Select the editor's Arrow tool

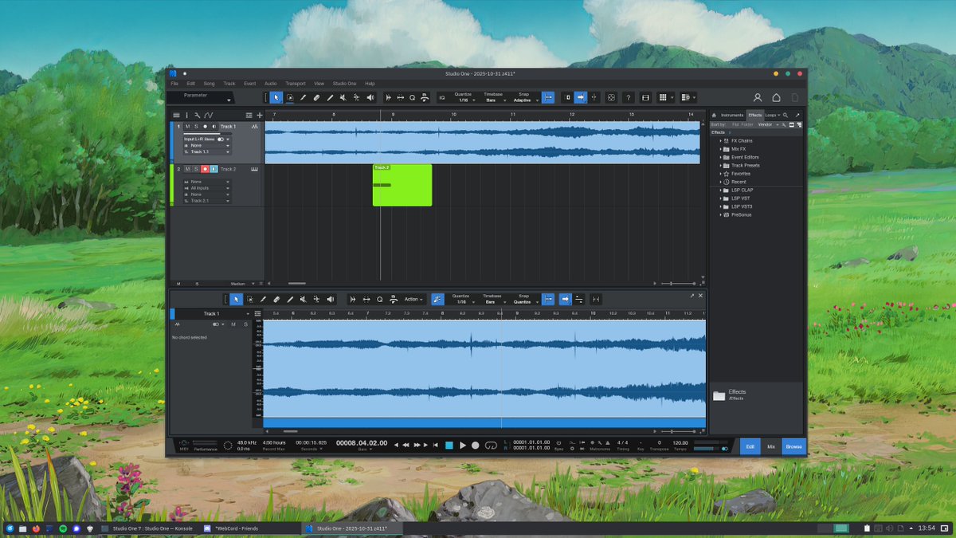point(237,299)
